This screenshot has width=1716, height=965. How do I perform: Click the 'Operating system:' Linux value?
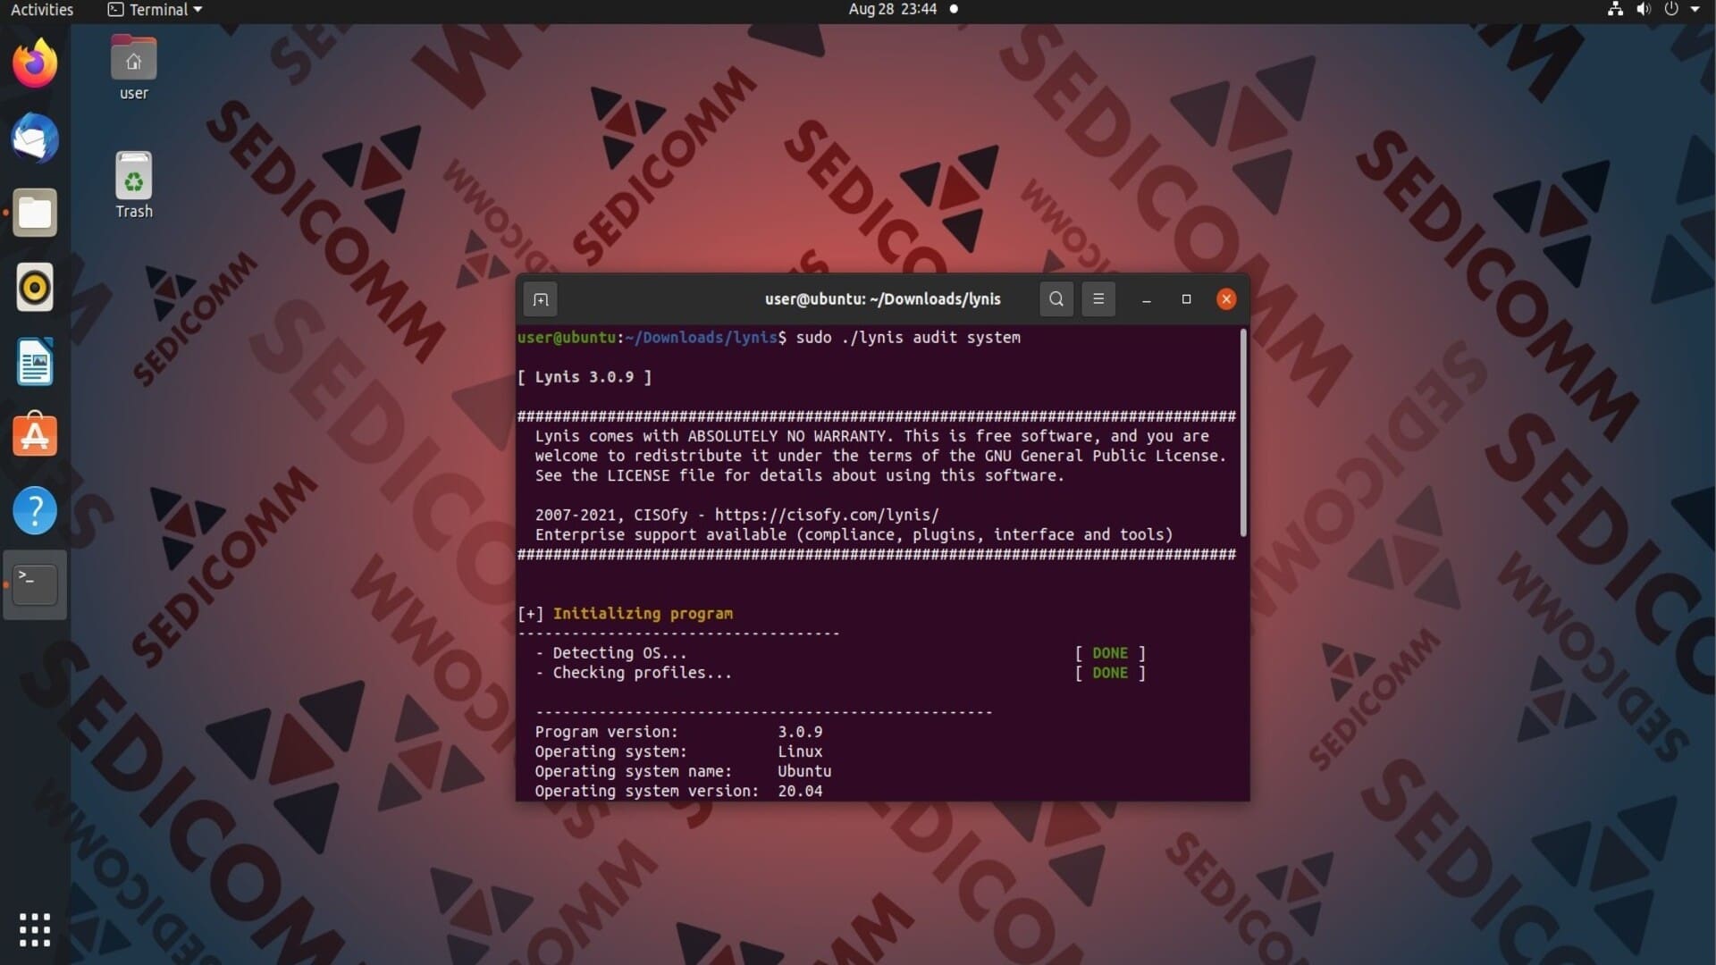[x=800, y=751]
